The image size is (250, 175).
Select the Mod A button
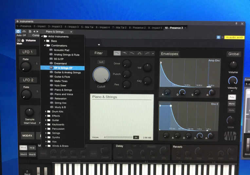(x=24, y=154)
